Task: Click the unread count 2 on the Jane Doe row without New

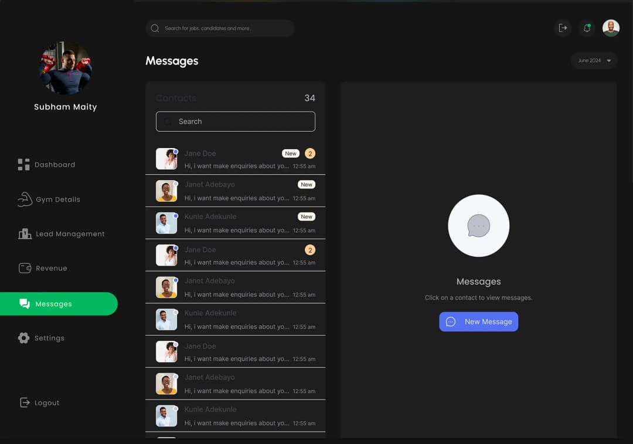Action: [310, 250]
